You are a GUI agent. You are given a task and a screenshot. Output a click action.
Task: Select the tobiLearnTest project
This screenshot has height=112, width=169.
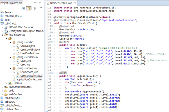tap(12, 109)
